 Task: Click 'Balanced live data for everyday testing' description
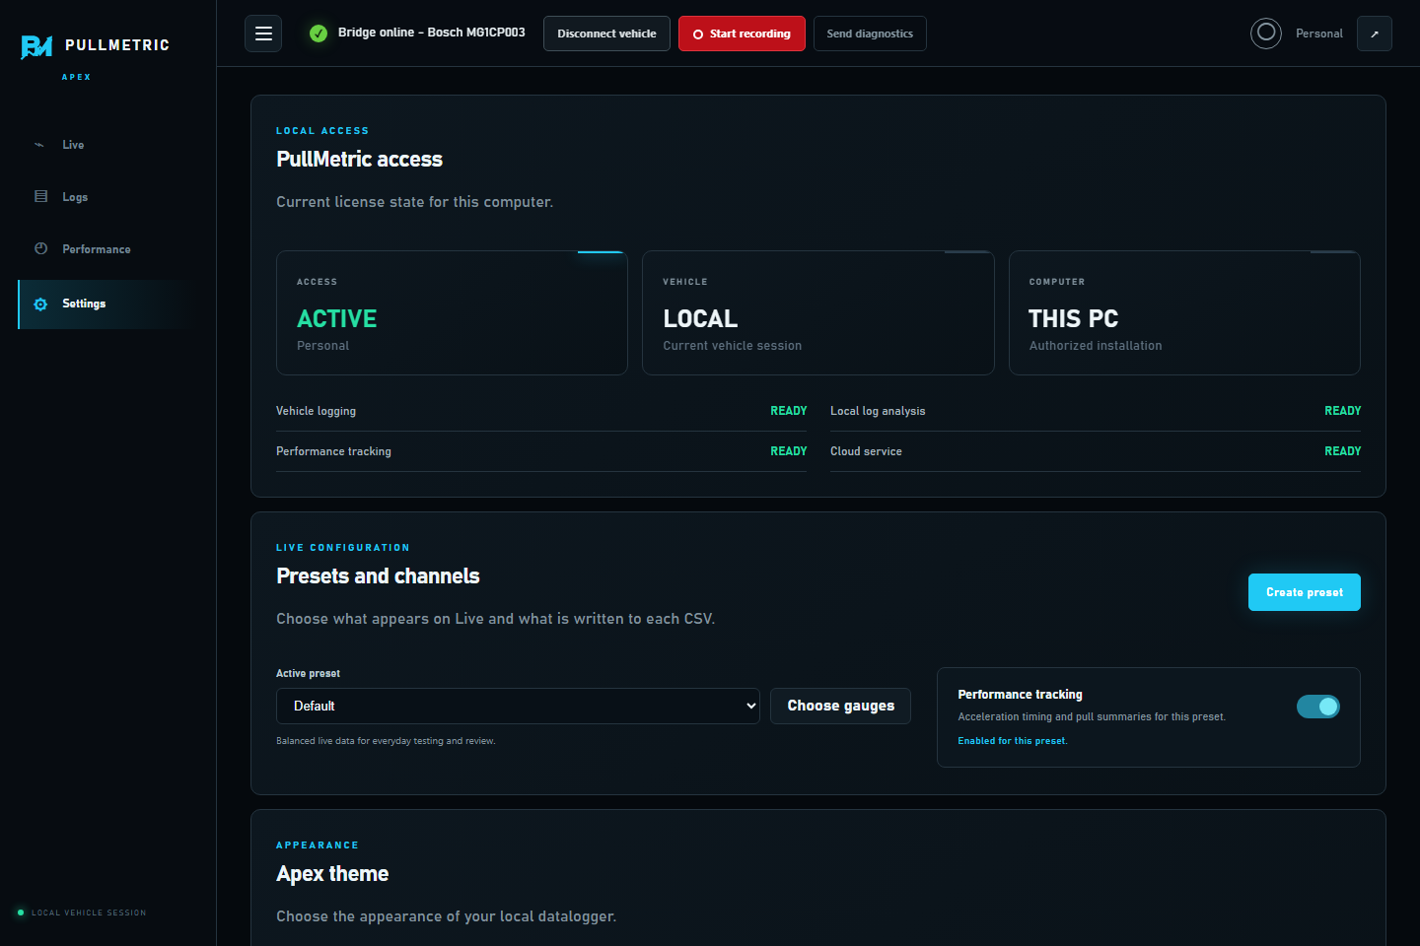coord(386,741)
